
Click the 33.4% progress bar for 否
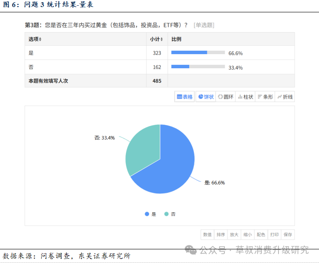(198, 67)
